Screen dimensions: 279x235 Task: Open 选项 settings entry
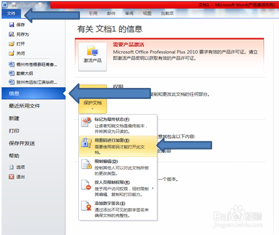pos(20,167)
